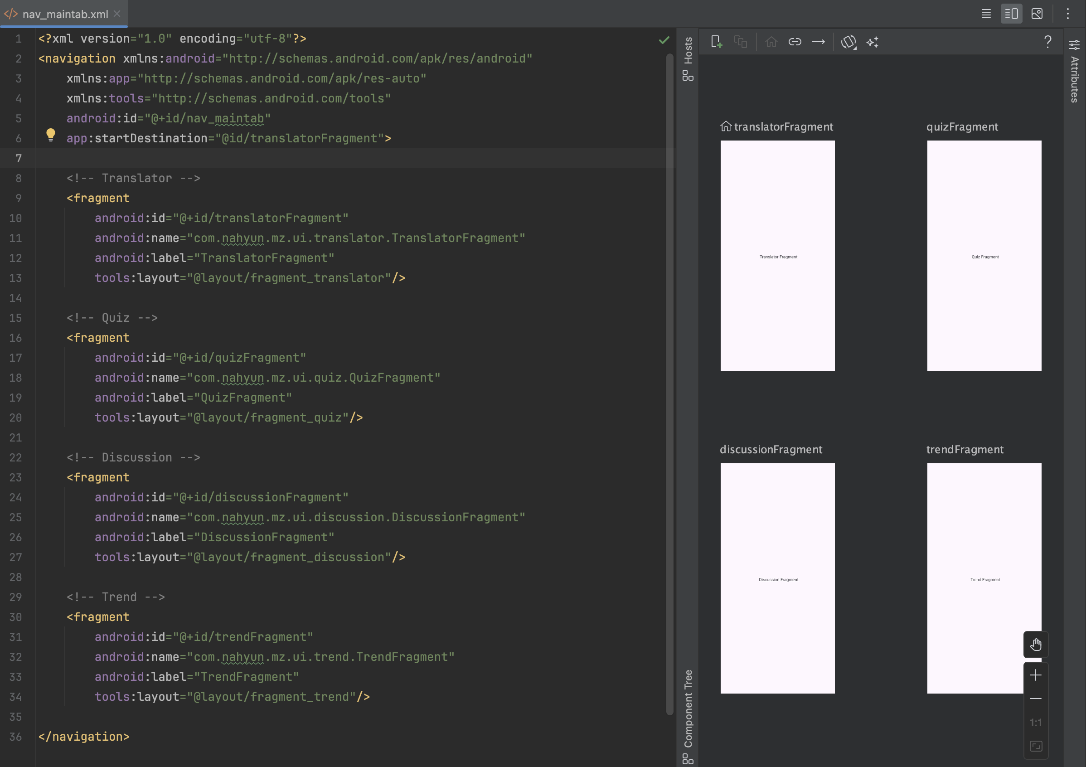This screenshot has width=1086, height=767.
Task: Switch to Design-only view mode
Action: [1037, 14]
